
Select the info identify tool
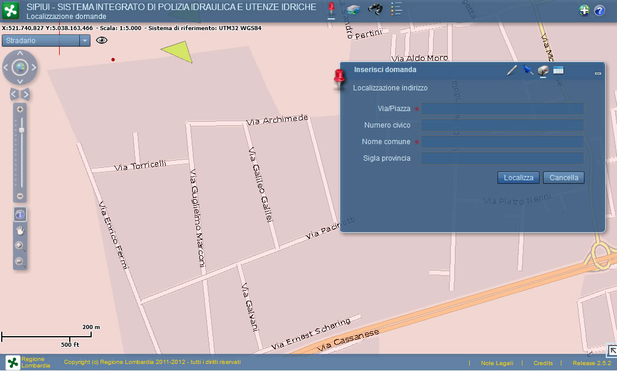point(20,214)
